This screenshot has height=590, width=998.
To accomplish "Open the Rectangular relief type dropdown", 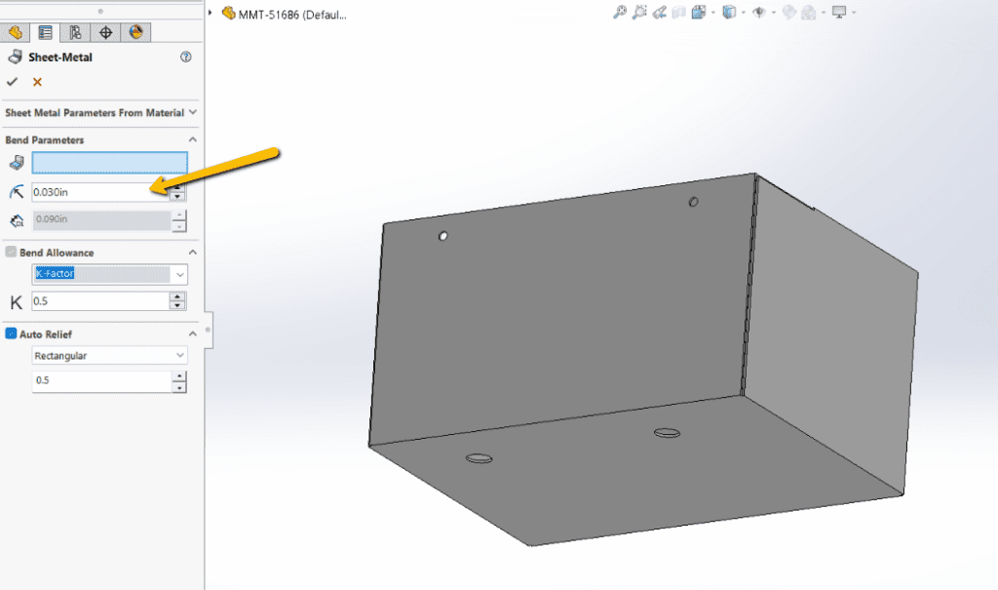I will pyautogui.click(x=179, y=355).
